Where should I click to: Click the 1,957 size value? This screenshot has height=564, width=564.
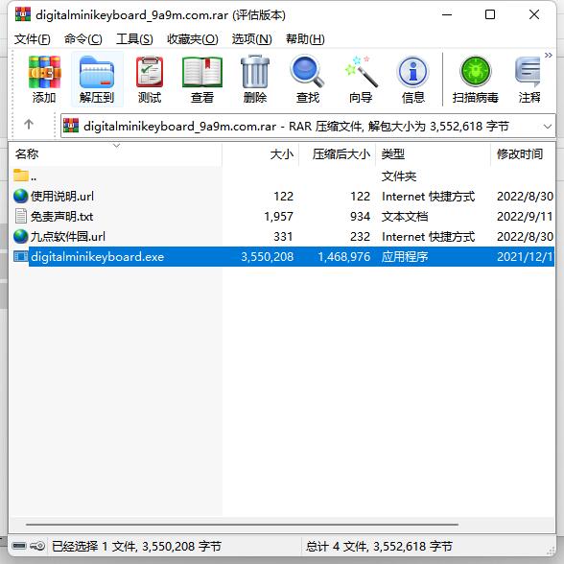pyautogui.click(x=278, y=216)
